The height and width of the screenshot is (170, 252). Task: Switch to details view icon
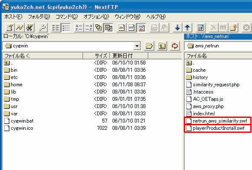pos(66,28)
